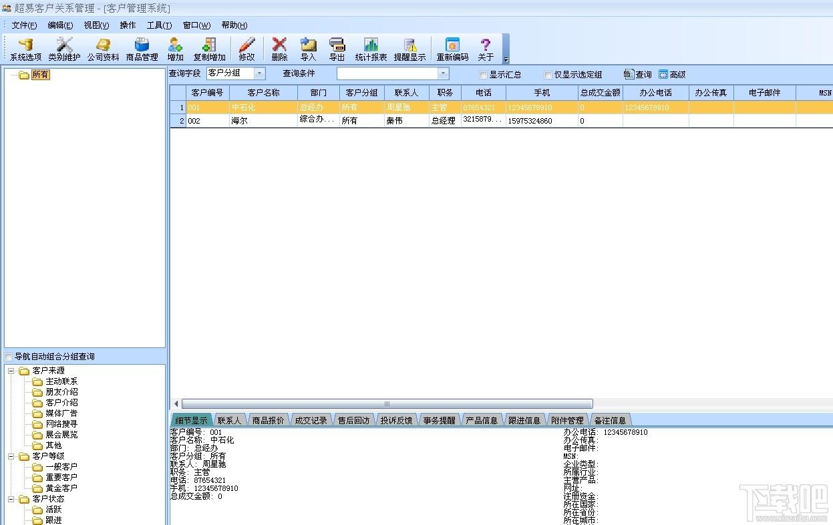833x525 pixels.
Task: Toggle 仅显示选定组 checkbox
Action: click(548, 75)
